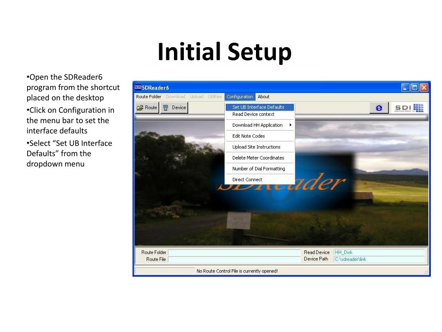Image resolution: width=442 pixels, height=332 pixels.
Task: Click the Device Path field C:\sdreader\link
Action: point(379,259)
